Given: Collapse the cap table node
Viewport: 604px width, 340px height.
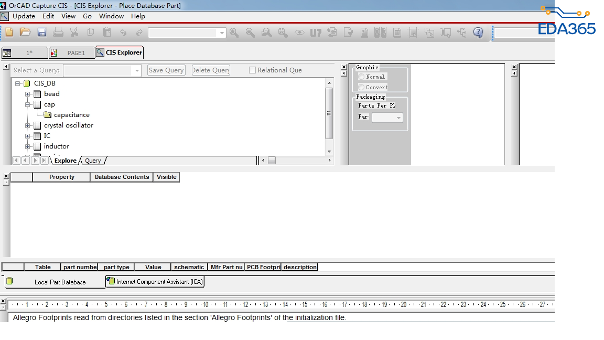Looking at the screenshot, I should click(x=27, y=104).
